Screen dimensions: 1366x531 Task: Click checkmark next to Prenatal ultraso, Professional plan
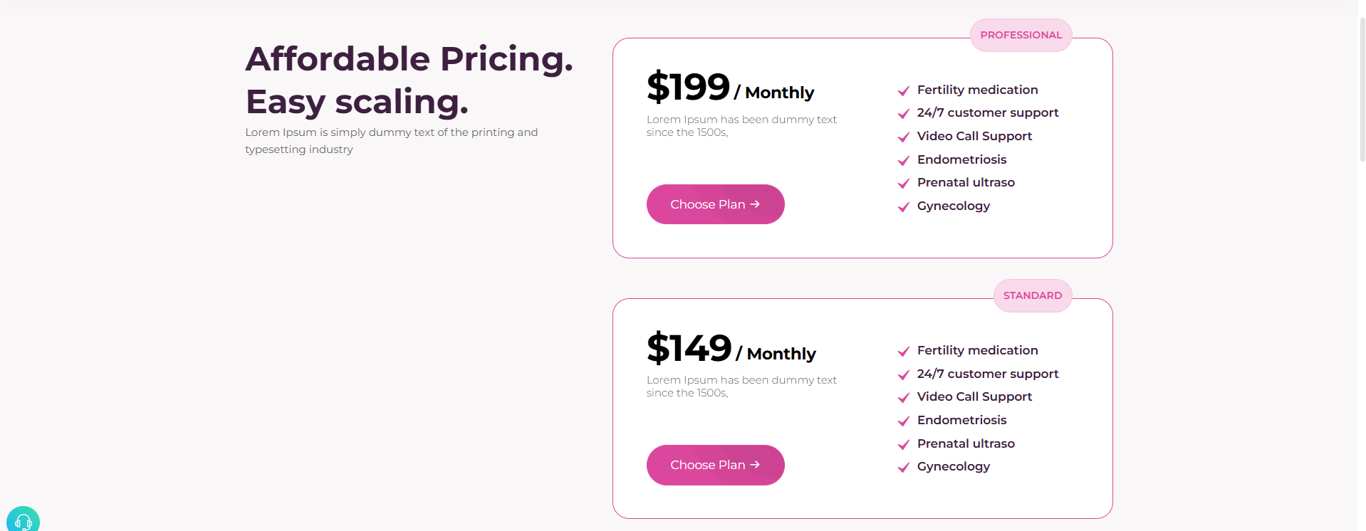click(903, 183)
